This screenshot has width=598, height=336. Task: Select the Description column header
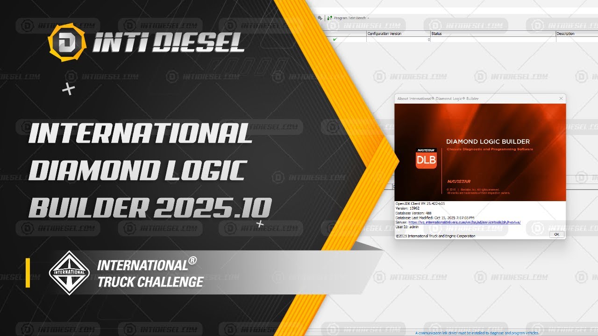[x=577, y=34]
